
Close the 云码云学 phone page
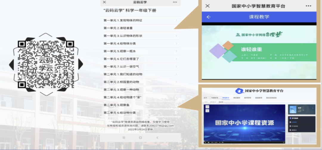point(104,2)
